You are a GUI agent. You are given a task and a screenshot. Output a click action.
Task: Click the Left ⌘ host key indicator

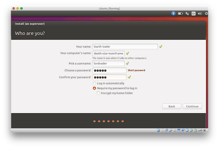tap(202, 130)
